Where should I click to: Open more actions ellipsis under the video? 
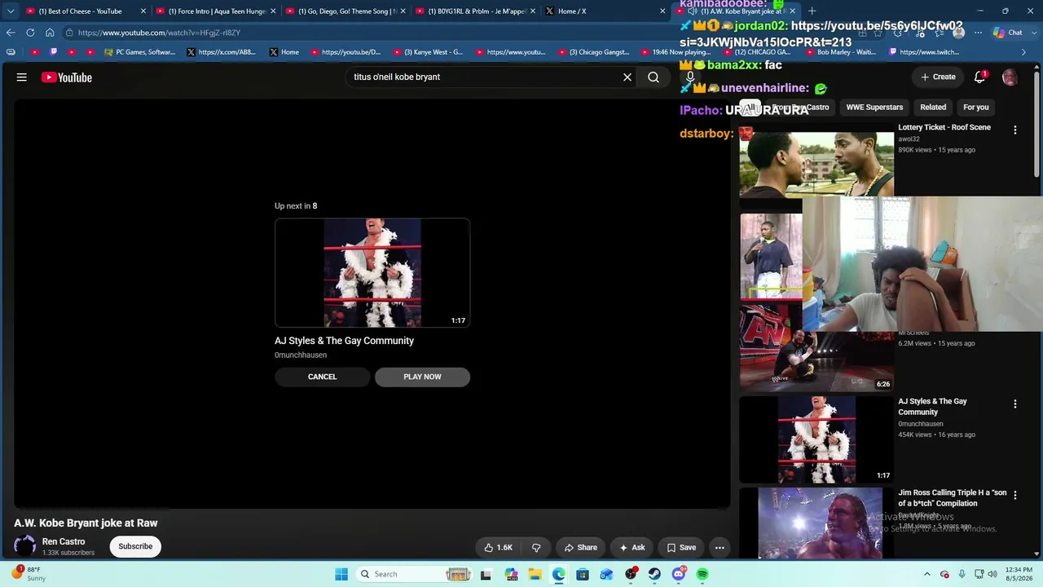point(720,548)
